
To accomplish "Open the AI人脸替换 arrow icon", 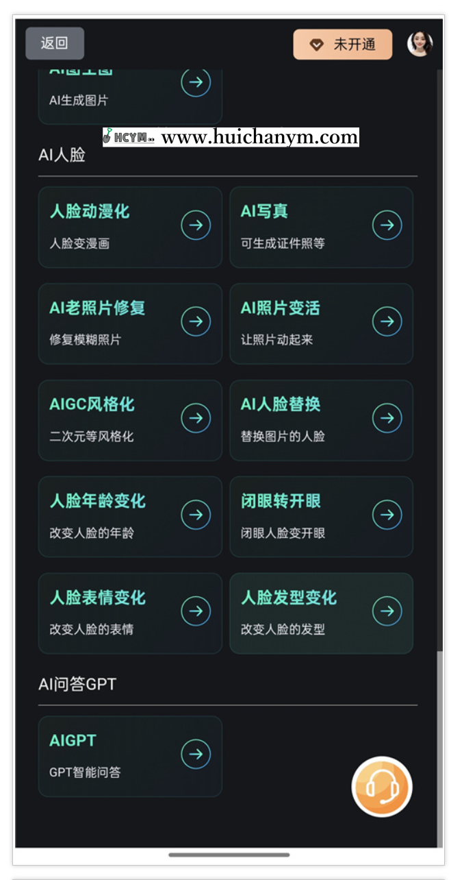I will click(x=387, y=417).
